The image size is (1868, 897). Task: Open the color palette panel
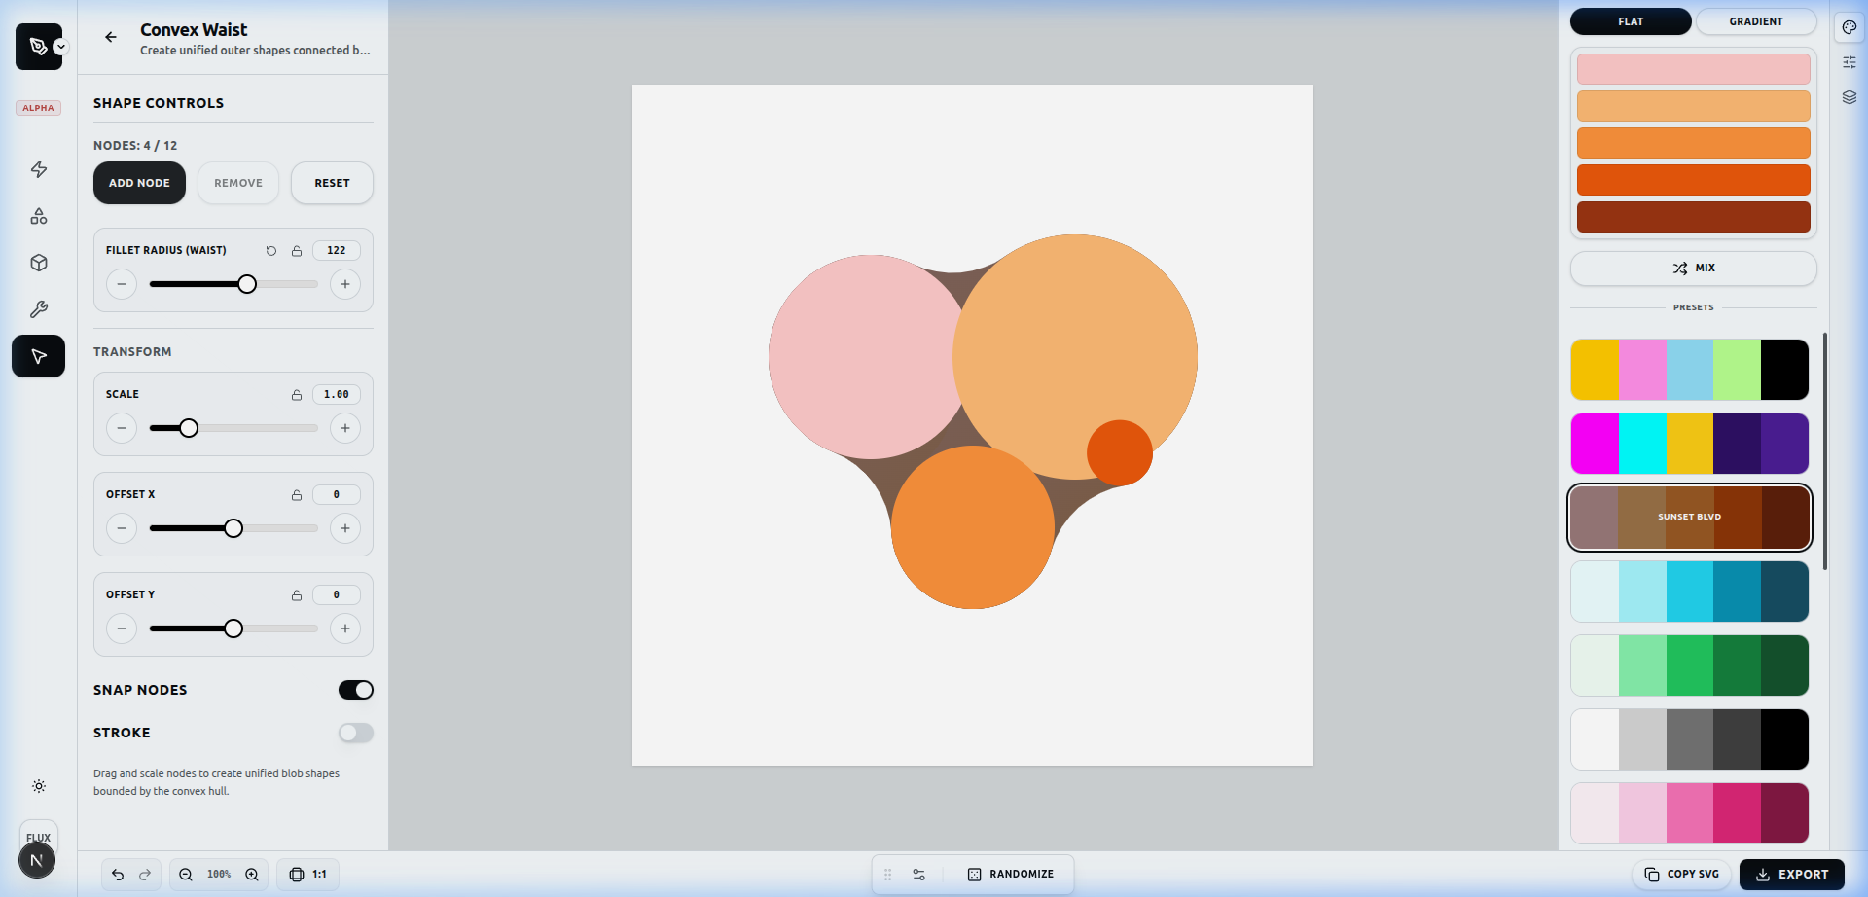tap(1850, 27)
